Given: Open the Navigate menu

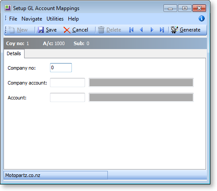Looking at the screenshot, I should pos(32,19).
